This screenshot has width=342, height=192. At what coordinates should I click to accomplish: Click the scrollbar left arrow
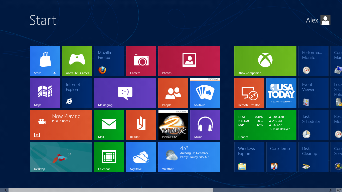(x=6, y=190)
